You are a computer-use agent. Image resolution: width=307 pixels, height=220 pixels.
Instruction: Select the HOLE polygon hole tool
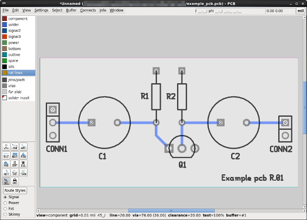6,164
